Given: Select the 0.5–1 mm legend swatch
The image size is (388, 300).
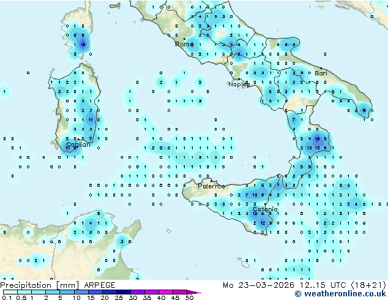Looking at the screenshot, I should pyautogui.click(x=24, y=292).
